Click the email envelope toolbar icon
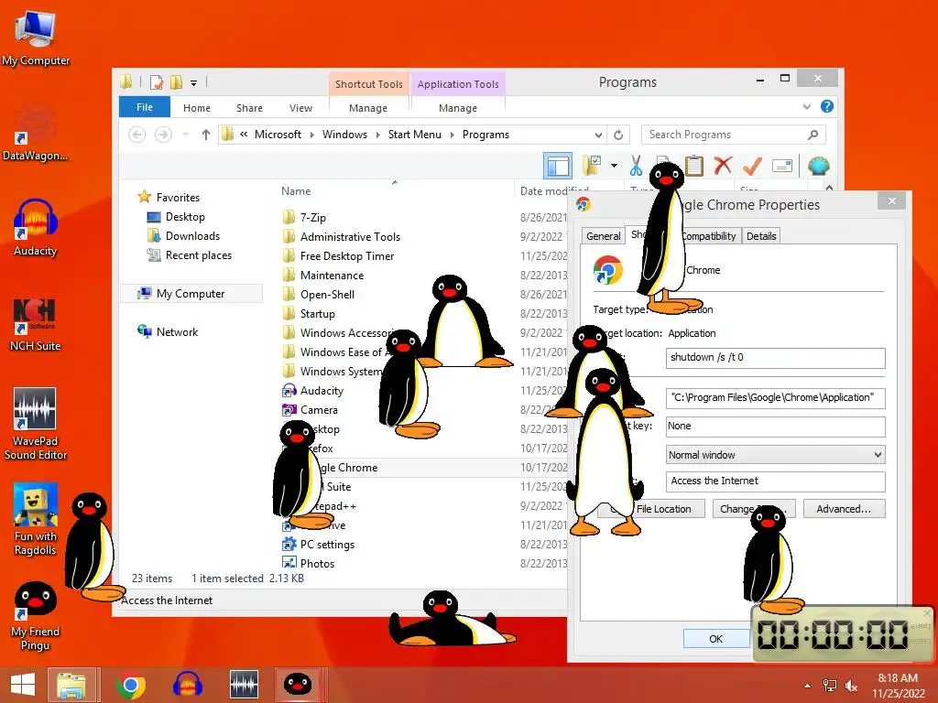The height and width of the screenshot is (703, 938). point(782,166)
